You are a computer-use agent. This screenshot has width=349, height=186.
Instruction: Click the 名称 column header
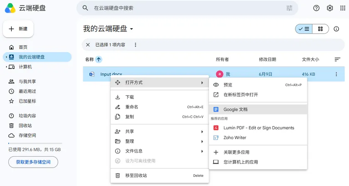point(89,59)
